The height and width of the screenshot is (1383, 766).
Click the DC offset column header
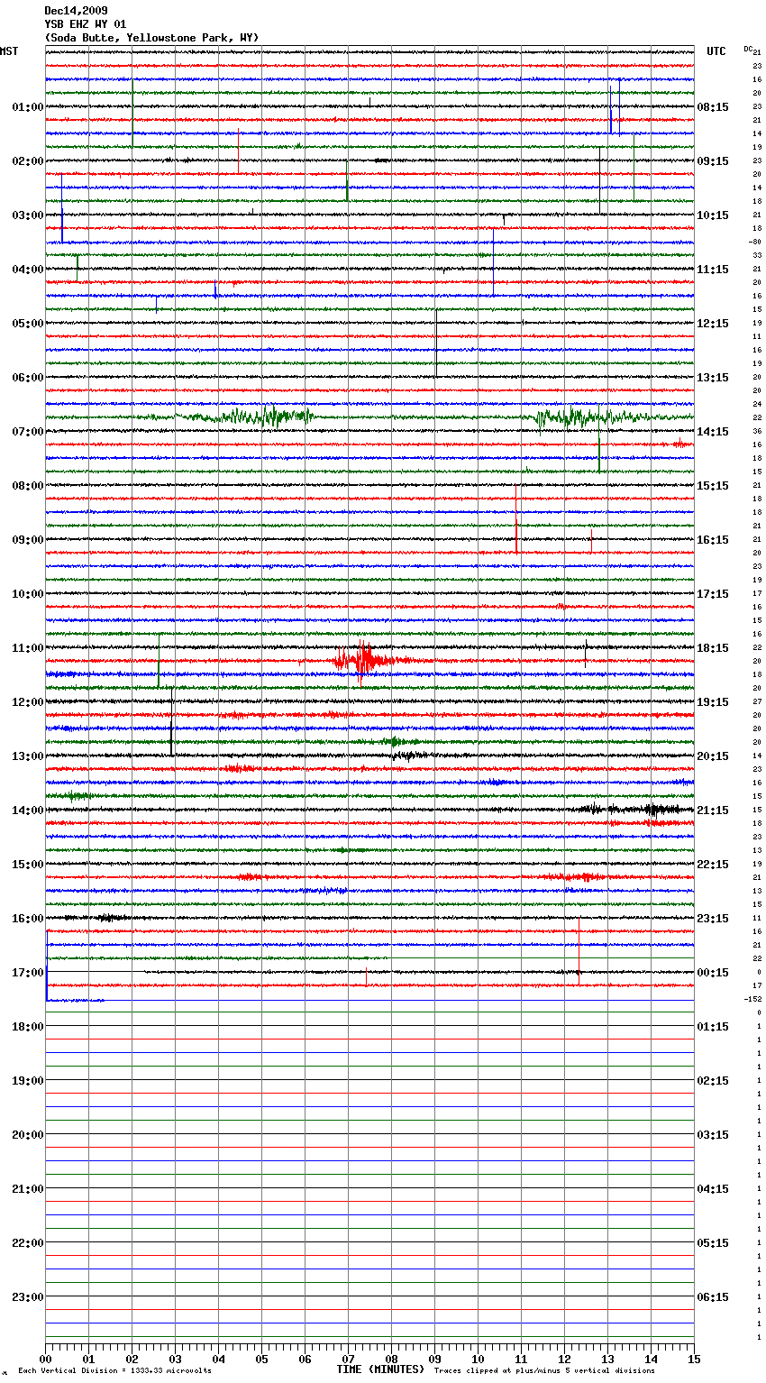point(748,49)
